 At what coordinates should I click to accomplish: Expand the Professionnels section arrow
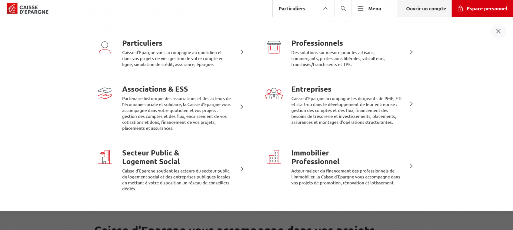coord(411,52)
